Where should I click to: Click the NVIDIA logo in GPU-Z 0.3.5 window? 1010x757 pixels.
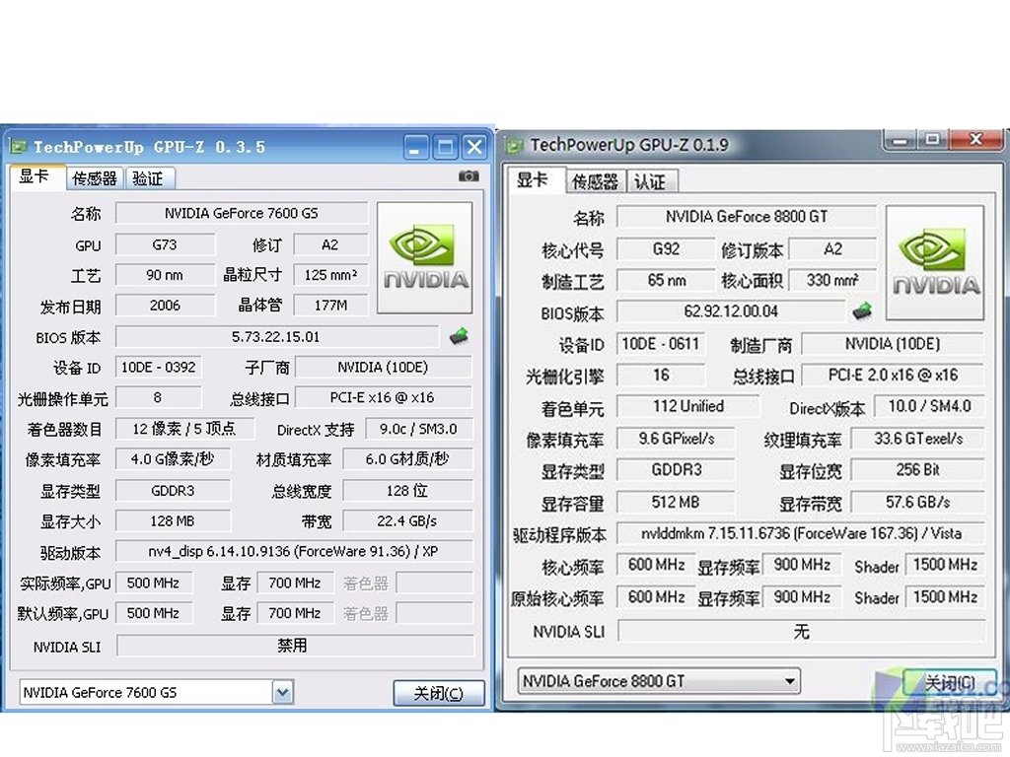pos(424,258)
